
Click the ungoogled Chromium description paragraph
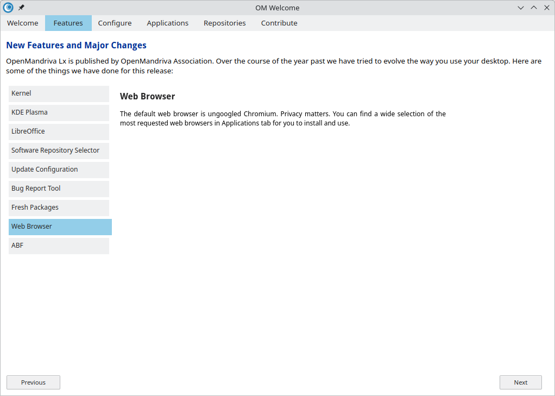283,118
